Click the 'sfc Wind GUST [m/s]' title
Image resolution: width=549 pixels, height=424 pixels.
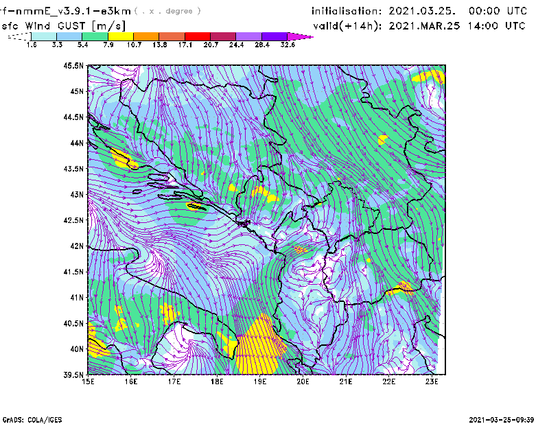tap(64, 26)
